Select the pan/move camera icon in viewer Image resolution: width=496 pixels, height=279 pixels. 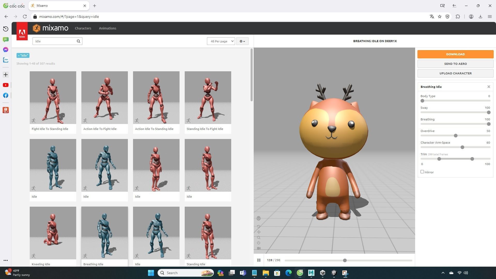tap(259, 232)
